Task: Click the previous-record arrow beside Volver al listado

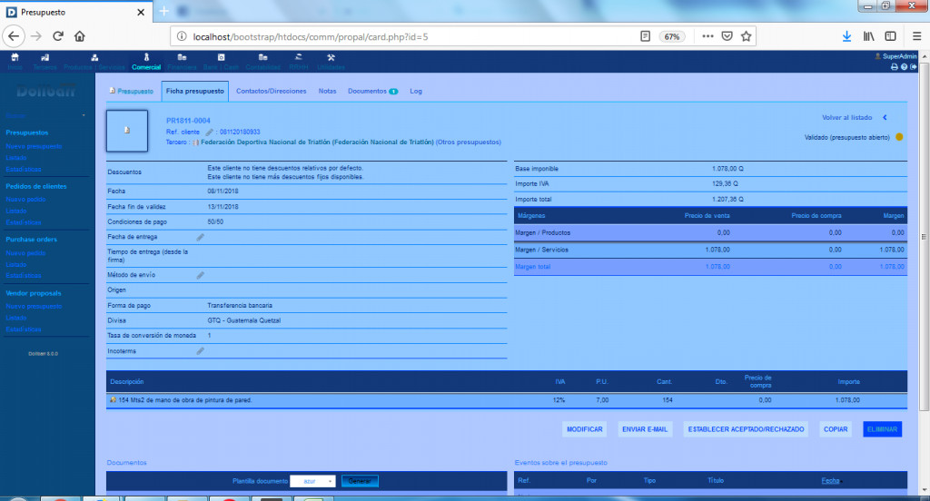Action: click(885, 117)
